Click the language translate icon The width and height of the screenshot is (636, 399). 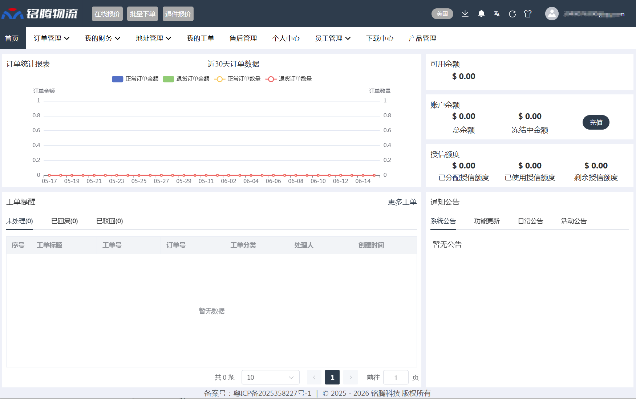tap(497, 14)
